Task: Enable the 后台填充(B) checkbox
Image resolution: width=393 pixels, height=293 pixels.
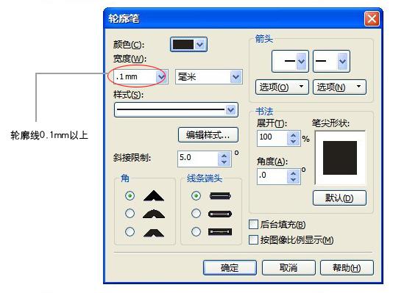Action: pyautogui.click(x=253, y=224)
